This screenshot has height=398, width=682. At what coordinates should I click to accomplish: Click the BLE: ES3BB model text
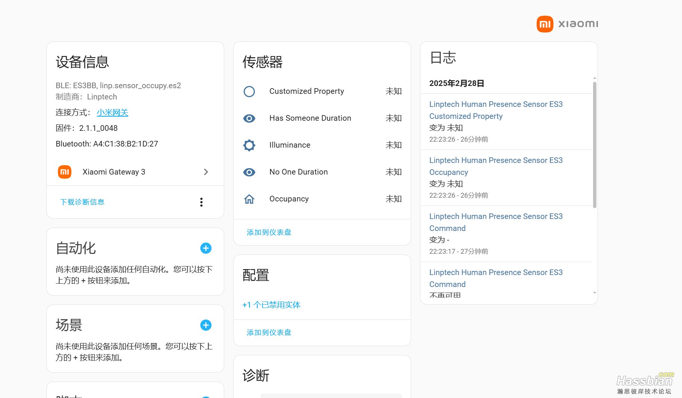pyautogui.click(x=118, y=86)
